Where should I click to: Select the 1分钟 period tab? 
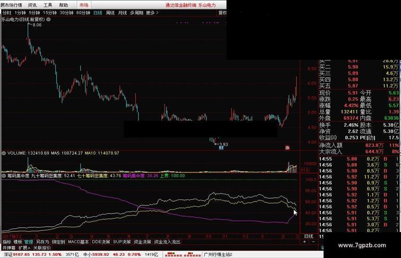pyautogui.click(x=20, y=13)
